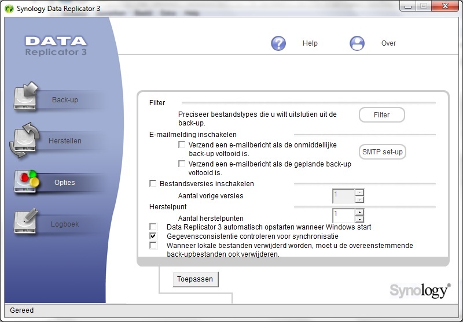
Task: Click the Aantal herstelpunten number field
Action: [343, 216]
